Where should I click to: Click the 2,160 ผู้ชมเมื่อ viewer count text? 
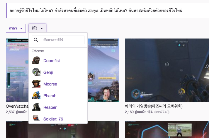click(135, 112)
